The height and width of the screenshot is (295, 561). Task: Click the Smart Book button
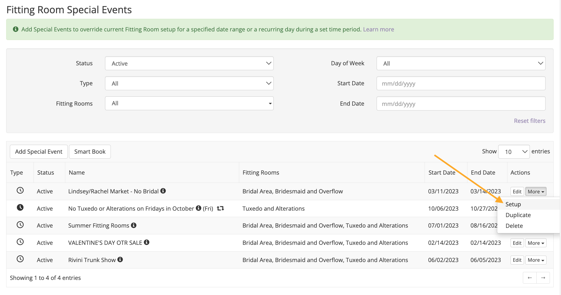point(90,152)
